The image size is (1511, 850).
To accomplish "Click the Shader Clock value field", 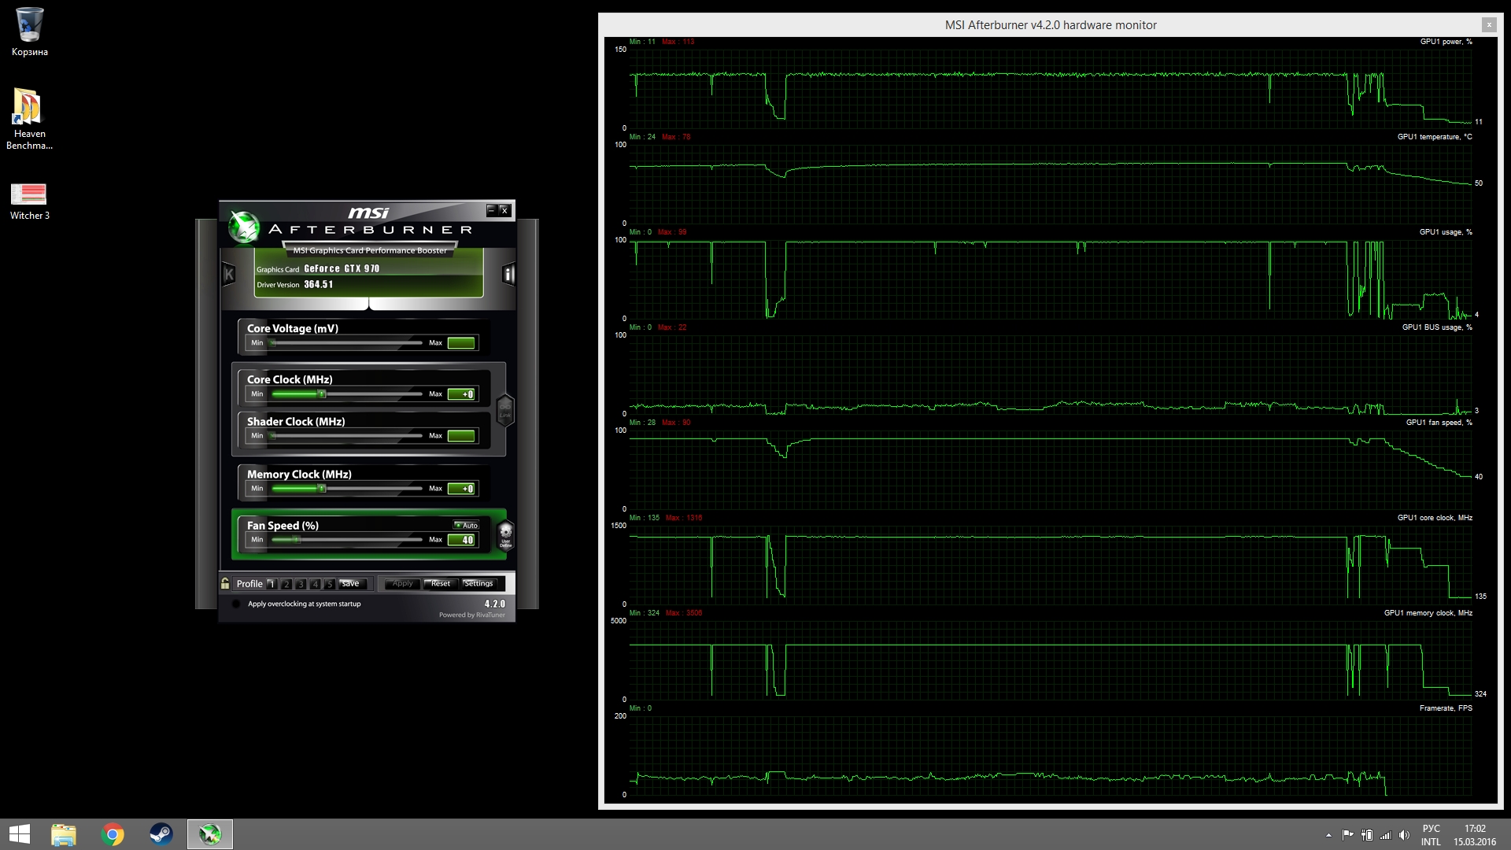I will point(461,436).
